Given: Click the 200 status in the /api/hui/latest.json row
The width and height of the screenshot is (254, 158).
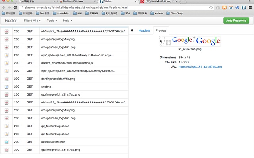Looking at the screenshot, I should pos(17,142).
